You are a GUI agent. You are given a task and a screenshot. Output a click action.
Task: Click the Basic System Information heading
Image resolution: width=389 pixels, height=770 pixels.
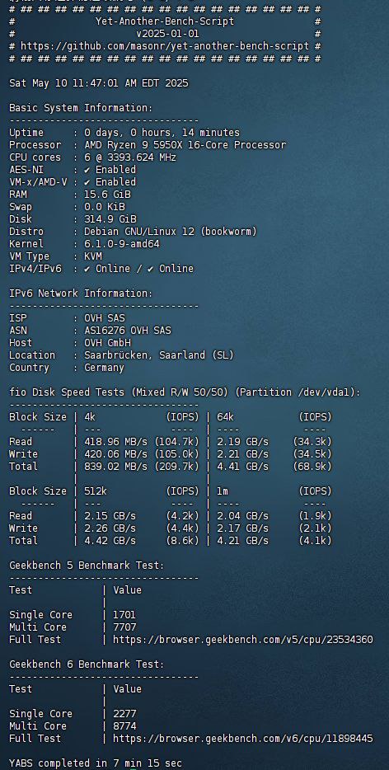tap(81, 108)
